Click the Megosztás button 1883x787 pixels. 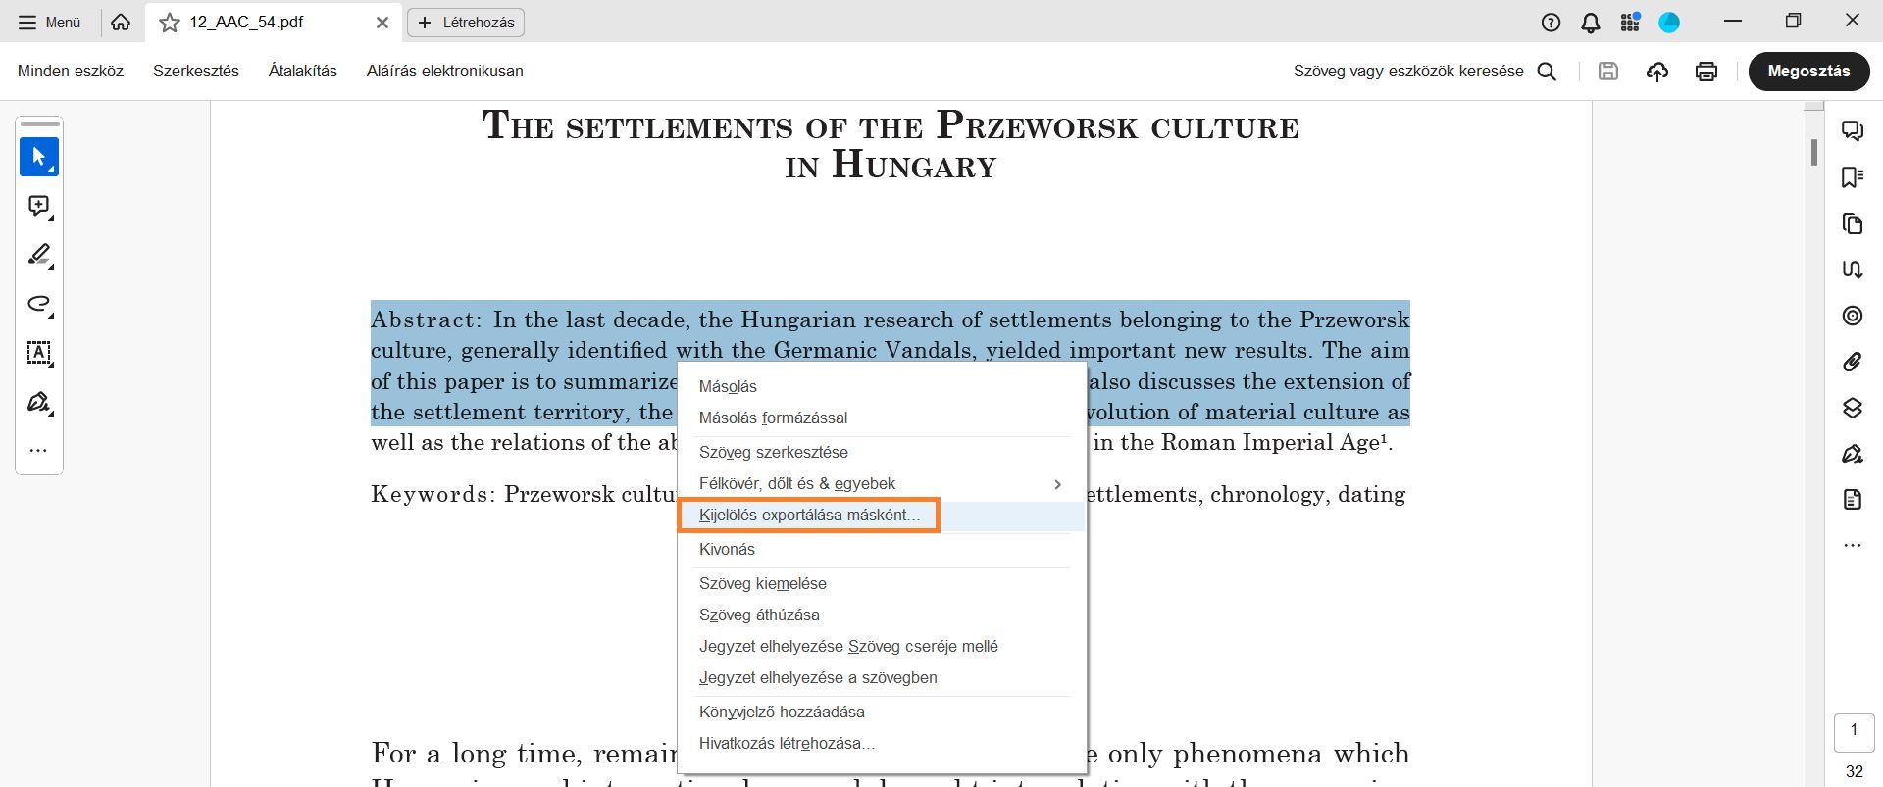pos(1808,72)
